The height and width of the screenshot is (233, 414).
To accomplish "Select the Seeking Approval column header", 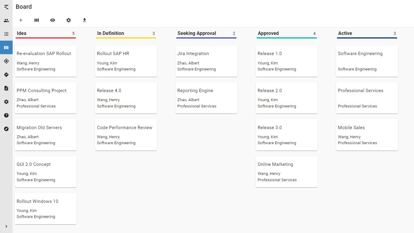I will (x=197, y=33).
